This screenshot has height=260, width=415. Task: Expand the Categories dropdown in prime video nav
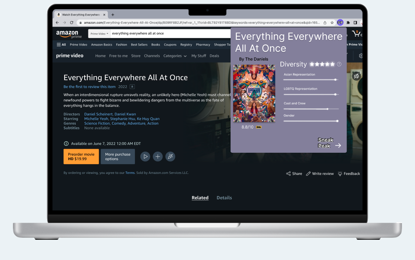point(175,56)
